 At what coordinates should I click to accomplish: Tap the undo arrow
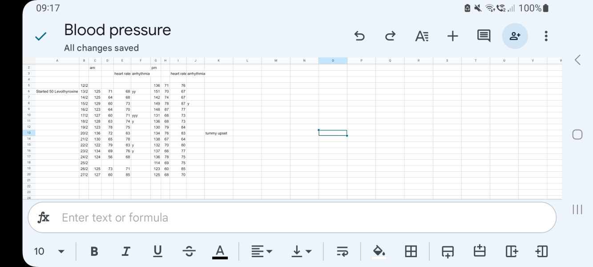coord(359,36)
